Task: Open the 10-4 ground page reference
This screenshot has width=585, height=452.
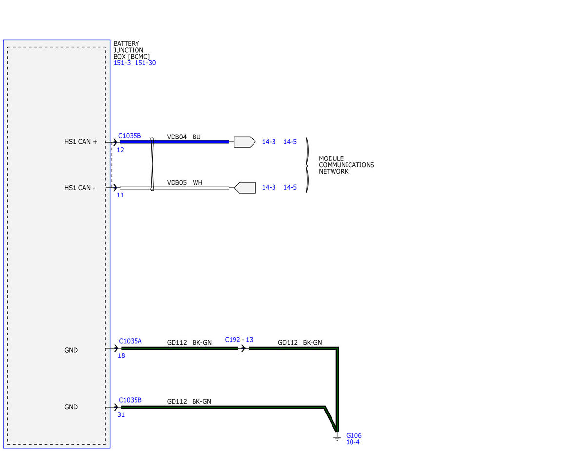Action: (x=353, y=442)
